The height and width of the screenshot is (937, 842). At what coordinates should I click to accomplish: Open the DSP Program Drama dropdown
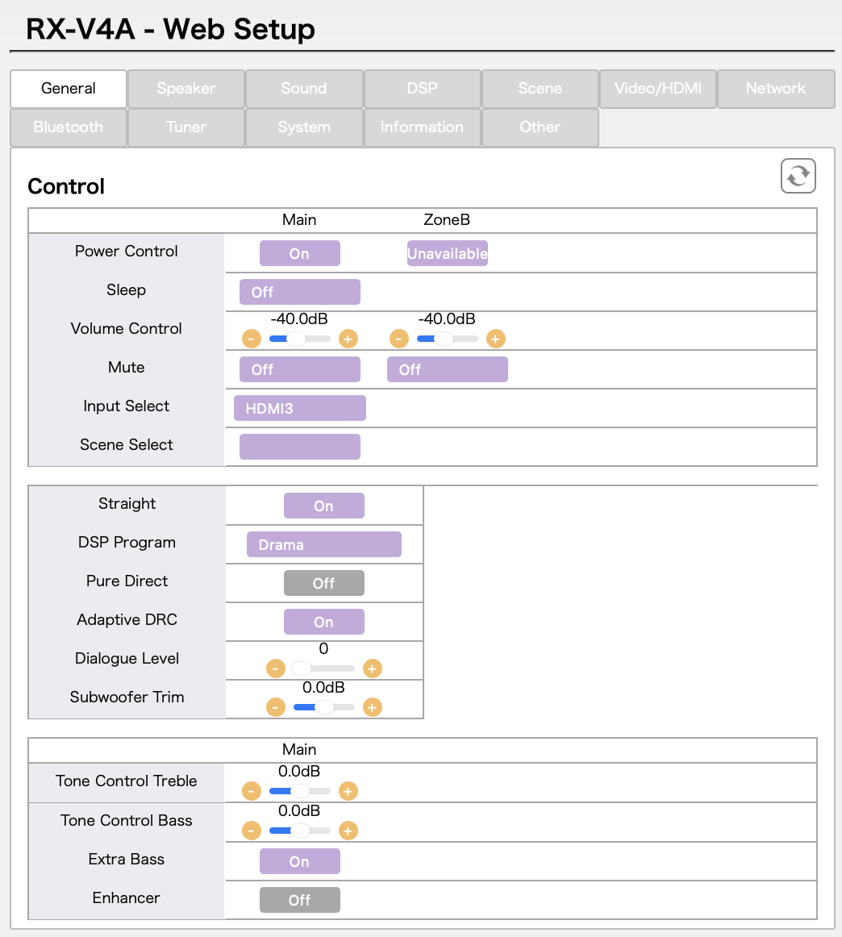323,544
